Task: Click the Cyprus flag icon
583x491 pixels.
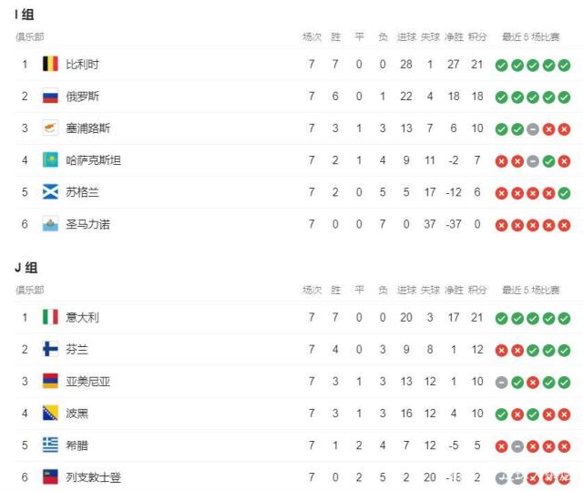Action: click(50, 128)
